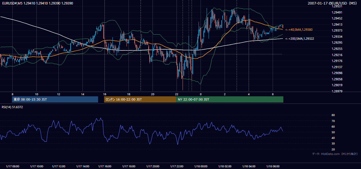Click the RSI(14) 51.6372 indicator label
Screen dimensions: 361x169
pos(12,107)
